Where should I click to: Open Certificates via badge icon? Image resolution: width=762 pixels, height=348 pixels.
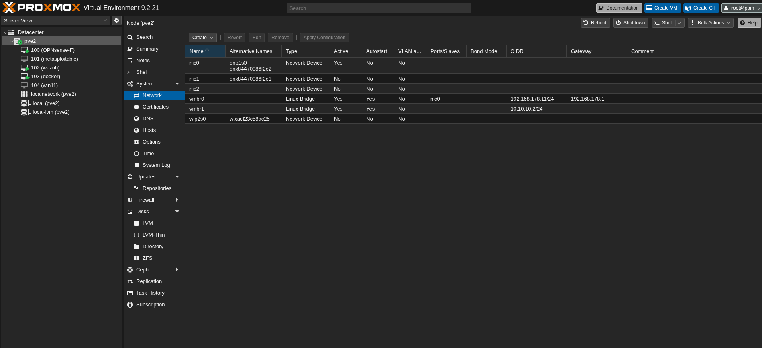pos(137,107)
